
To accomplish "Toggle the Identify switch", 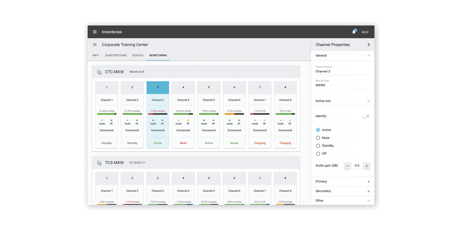I will click(x=365, y=116).
